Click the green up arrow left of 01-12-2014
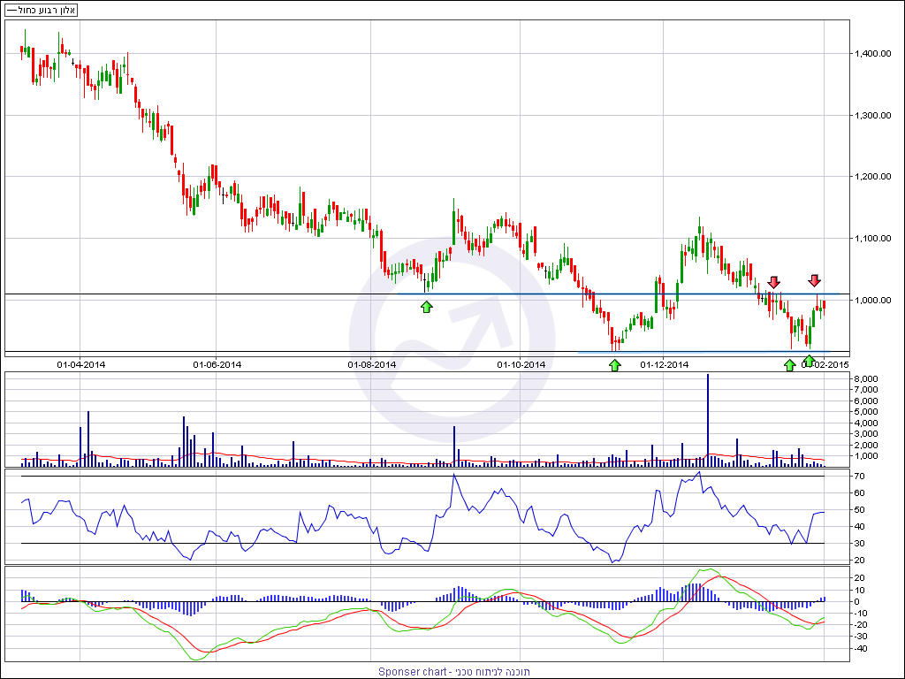Screen dimensions: 905x679 pos(614,364)
